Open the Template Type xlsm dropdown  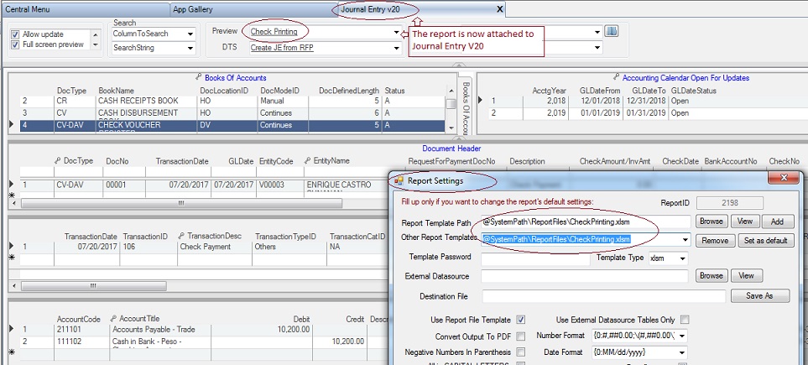[683, 258]
